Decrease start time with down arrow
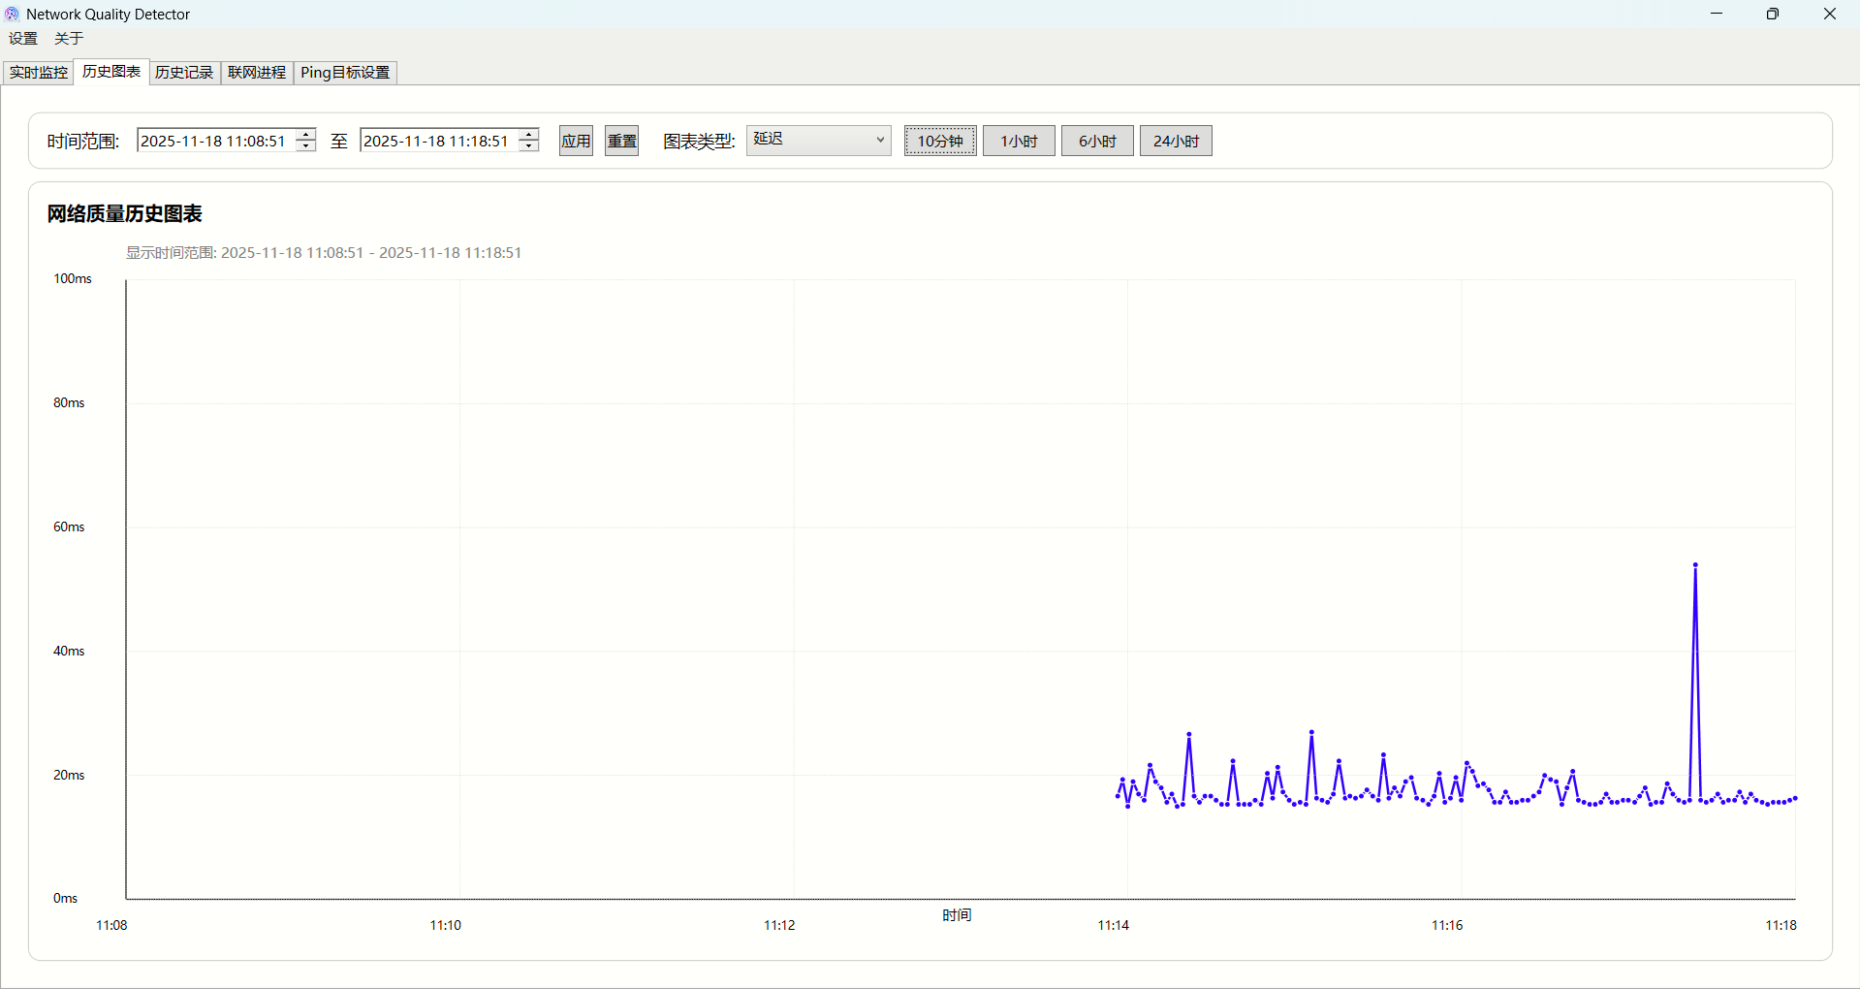1860x989 pixels. (x=305, y=146)
